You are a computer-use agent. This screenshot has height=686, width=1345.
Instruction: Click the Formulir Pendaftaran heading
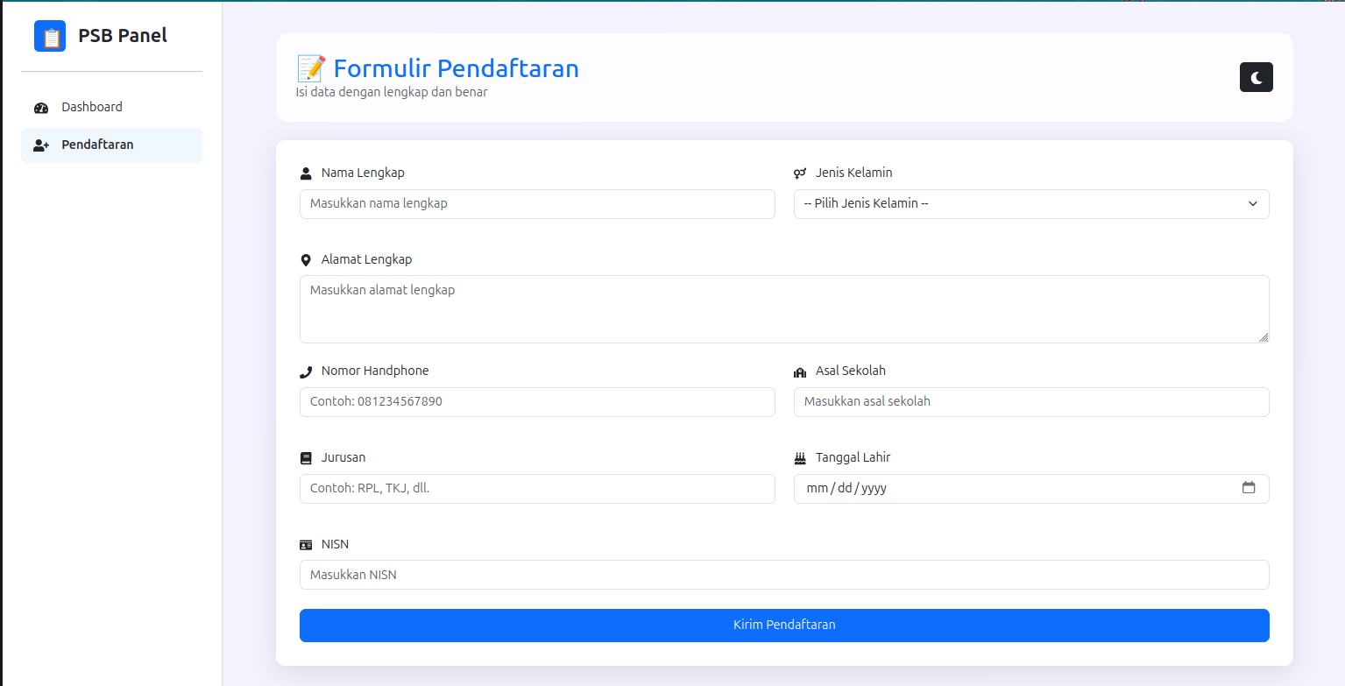456,68
